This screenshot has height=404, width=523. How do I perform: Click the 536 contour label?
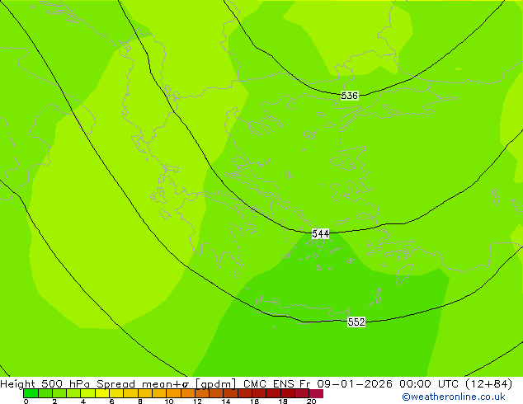(x=349, y=96)
